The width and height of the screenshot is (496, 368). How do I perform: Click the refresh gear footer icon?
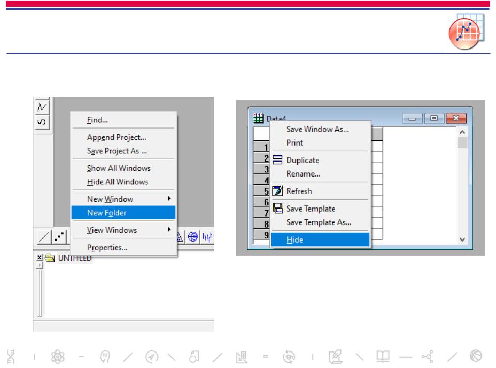coord(288,357)
